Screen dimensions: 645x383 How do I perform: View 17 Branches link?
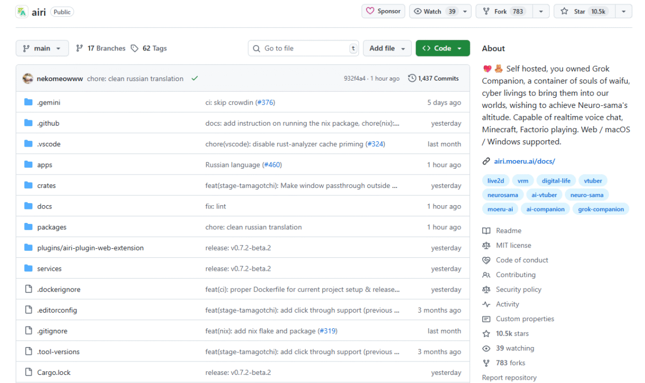[x=101, y=48]
